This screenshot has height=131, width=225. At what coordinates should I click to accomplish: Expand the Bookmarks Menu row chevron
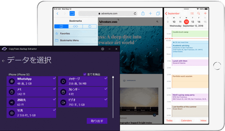pyautogui.click(x=95, y=40)
